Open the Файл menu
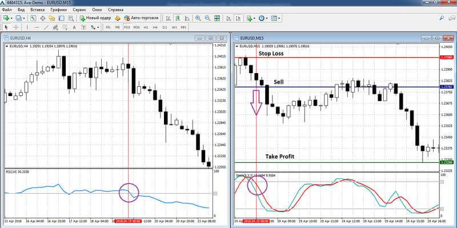457x228 pixels. pyautogui.click(x=7, y=10)
